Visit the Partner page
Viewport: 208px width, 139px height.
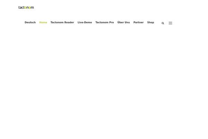point(138,23)
